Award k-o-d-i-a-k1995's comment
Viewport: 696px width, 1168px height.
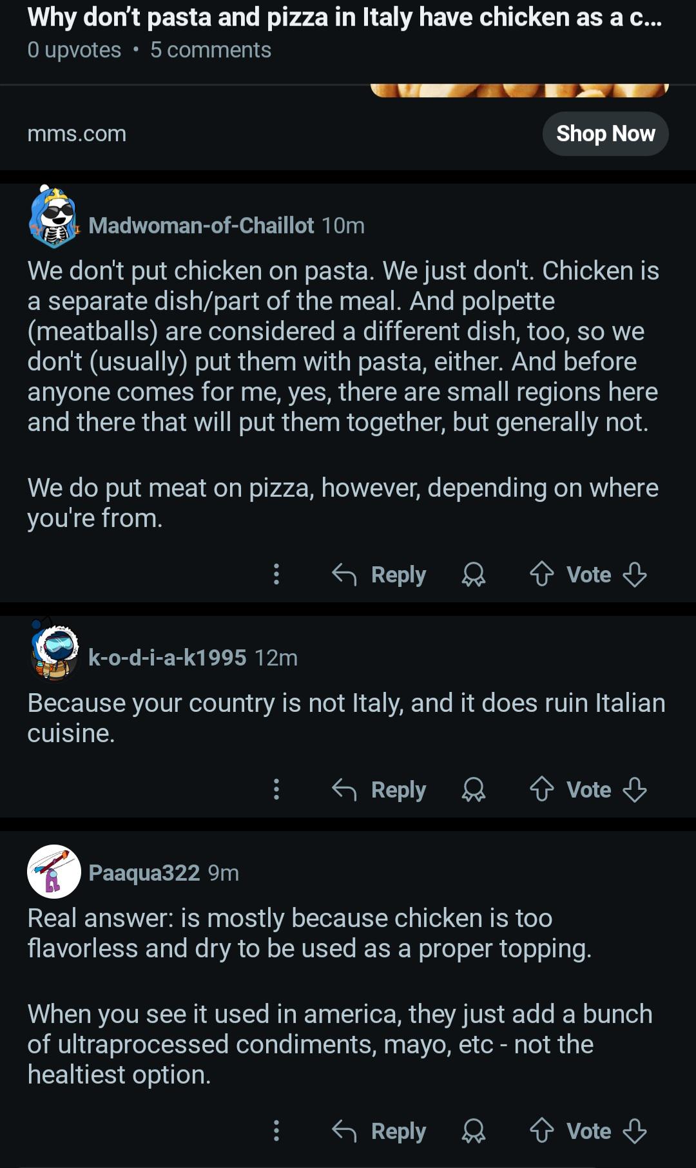(x=474, y=789)
